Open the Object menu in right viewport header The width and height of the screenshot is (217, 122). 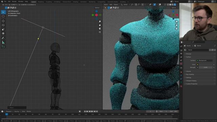click(116, 4)
